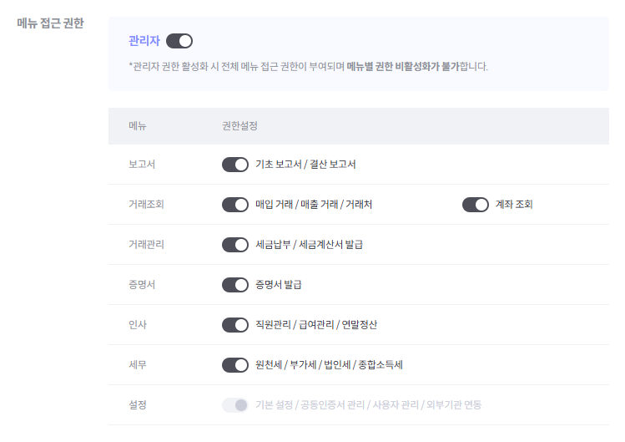Viewport: 625px width, 442px height.
Task: Disable 직원관리 / 급여관리 / 연말정산 access
Action: tap(235, 325)
